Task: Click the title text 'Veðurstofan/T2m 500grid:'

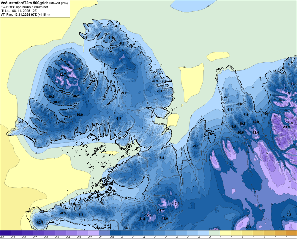Action: pyautogui.click(x=24, y=3)
